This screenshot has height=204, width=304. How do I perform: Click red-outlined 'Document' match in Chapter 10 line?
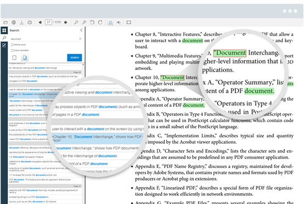(173, 78)
